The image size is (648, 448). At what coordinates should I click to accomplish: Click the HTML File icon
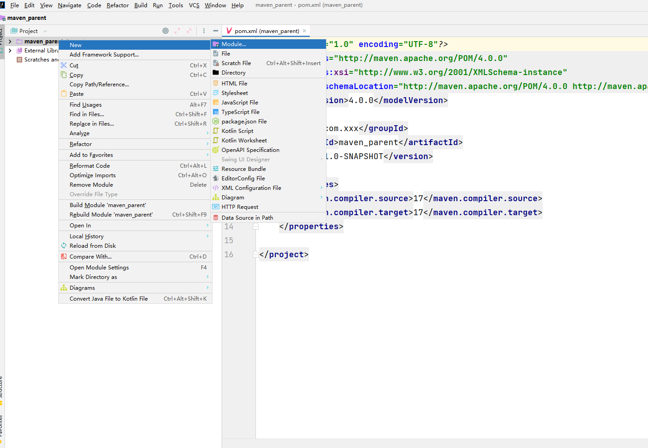click(216, 84)
